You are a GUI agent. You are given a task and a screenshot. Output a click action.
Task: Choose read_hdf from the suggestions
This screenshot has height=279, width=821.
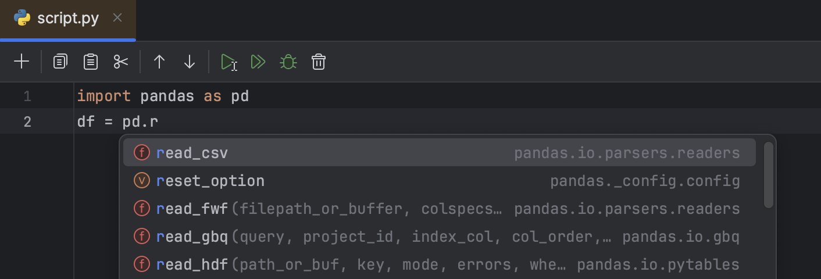click(192, 264)
